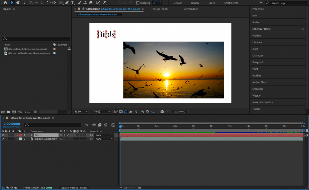The width and height of the screenshot is (309, 190).
Task: Hide the Birds text layer
Action: click(3, 135)
